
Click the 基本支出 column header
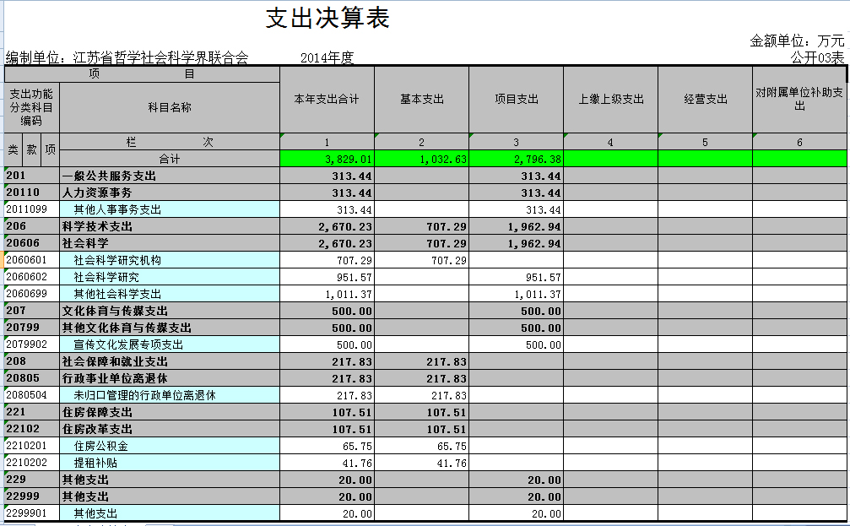(421, 96)
